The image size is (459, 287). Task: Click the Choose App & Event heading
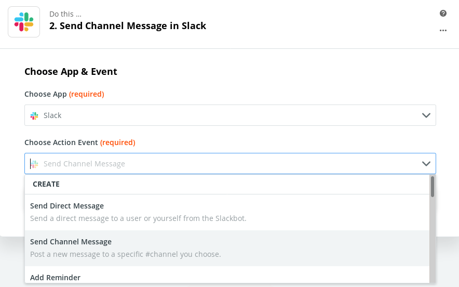[x=71, y=72]
